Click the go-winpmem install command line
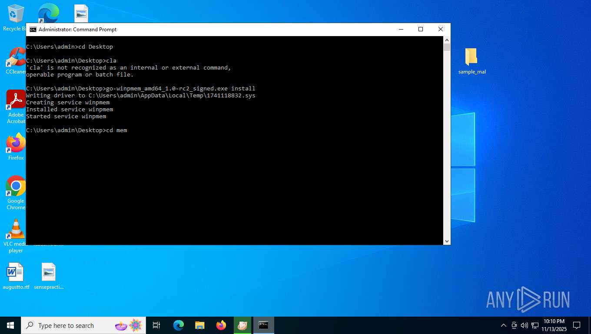 [x=141, y=89]
